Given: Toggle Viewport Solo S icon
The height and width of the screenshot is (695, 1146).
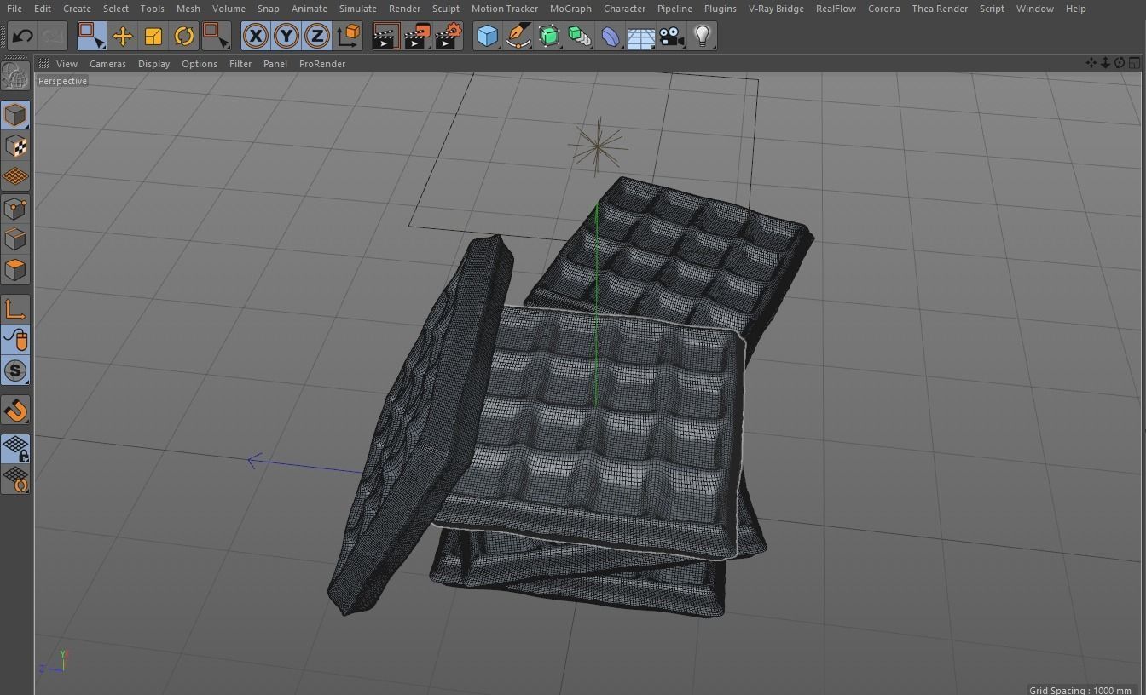Looking at the screenshot, I should pos(15,370).
